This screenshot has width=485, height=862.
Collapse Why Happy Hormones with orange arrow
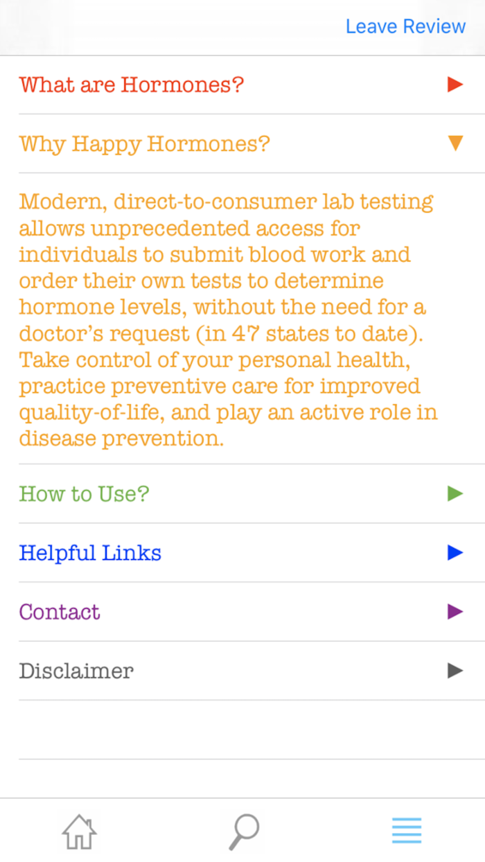[x=455, y=144]
